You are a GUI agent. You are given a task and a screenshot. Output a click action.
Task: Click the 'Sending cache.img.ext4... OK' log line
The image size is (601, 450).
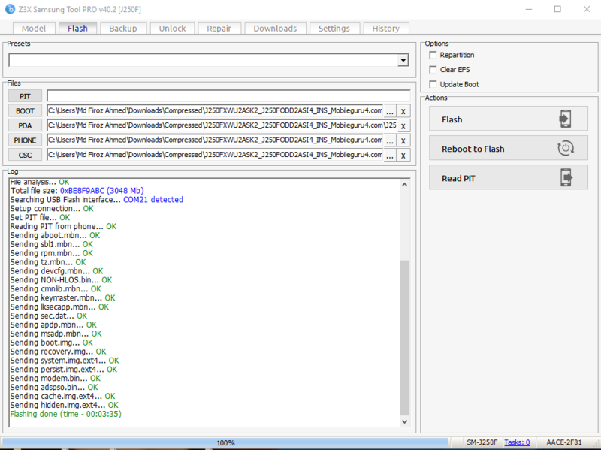62,396
